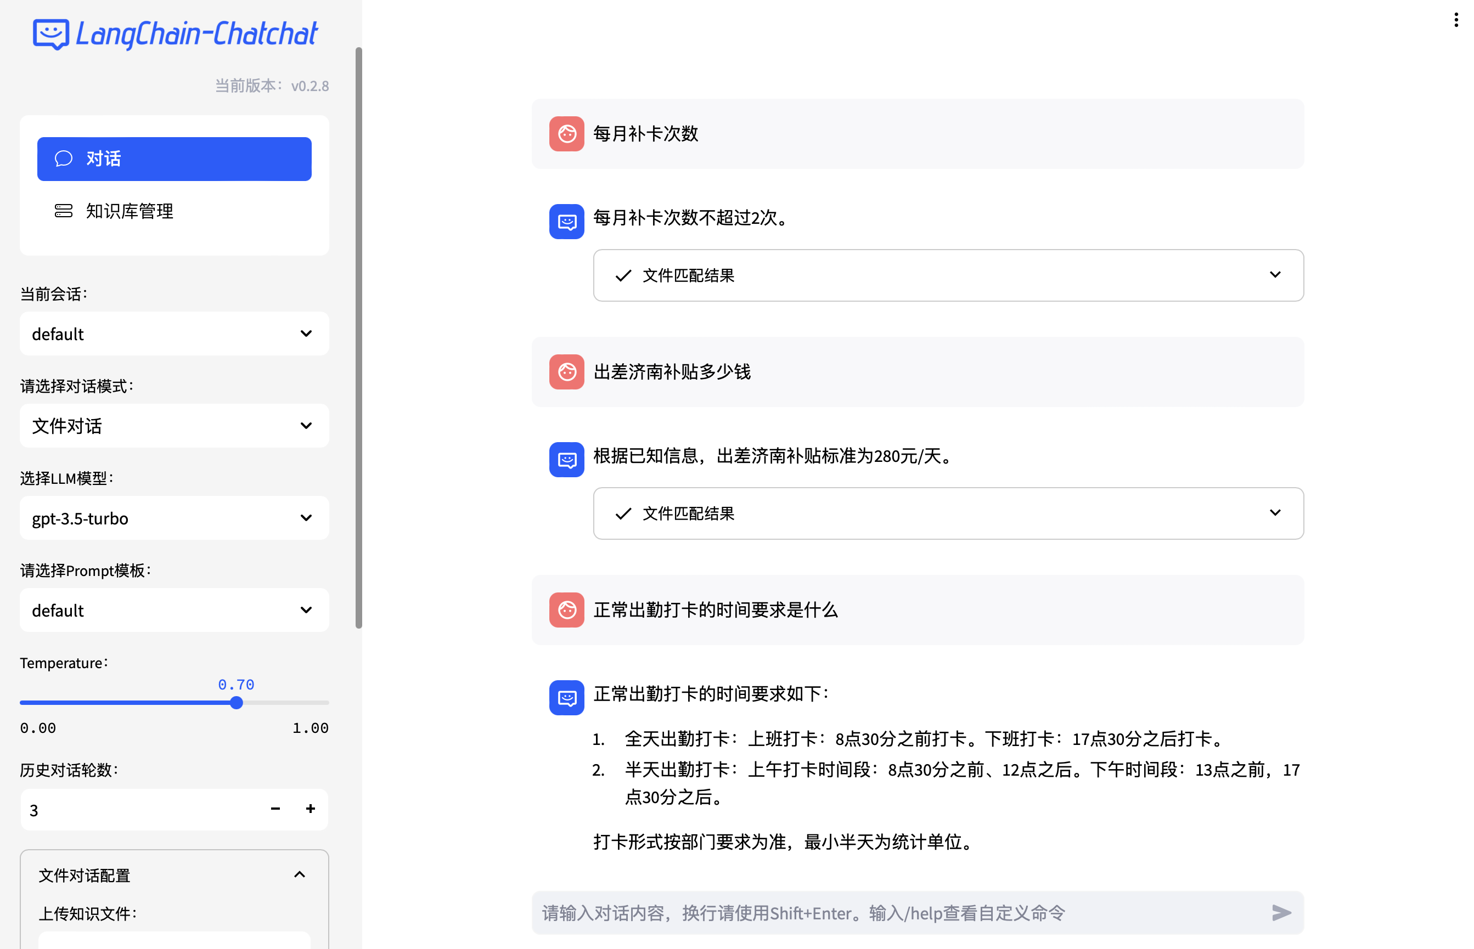The width and height of the screenshot is (1474, 949).
Task: Click user avatar beside 正常出勤打卡 question
Action: click(566, 609)
